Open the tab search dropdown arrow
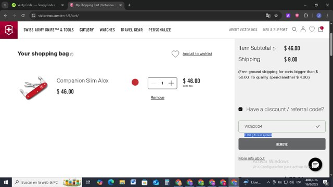Screen dimensions: 333x187 5,5
